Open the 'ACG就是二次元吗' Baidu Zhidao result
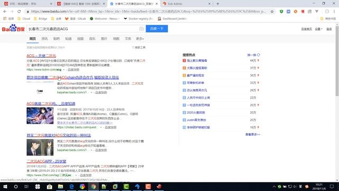Screen dimensions: 339x191 point(51,104)
